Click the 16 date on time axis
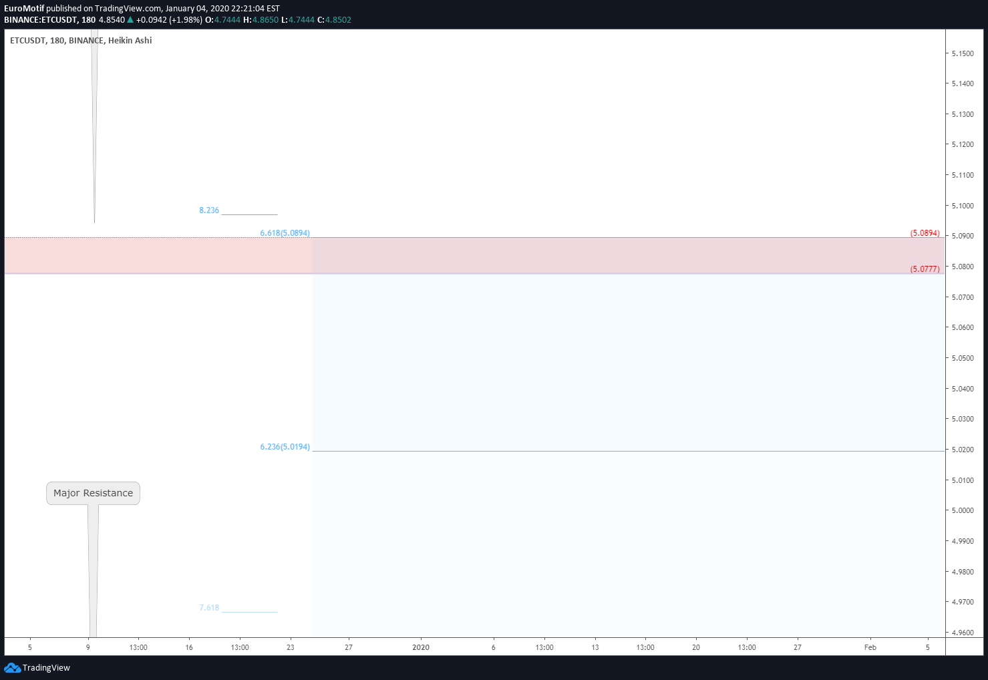The width and height of the screenshot is (988, 680). [189, 647]
